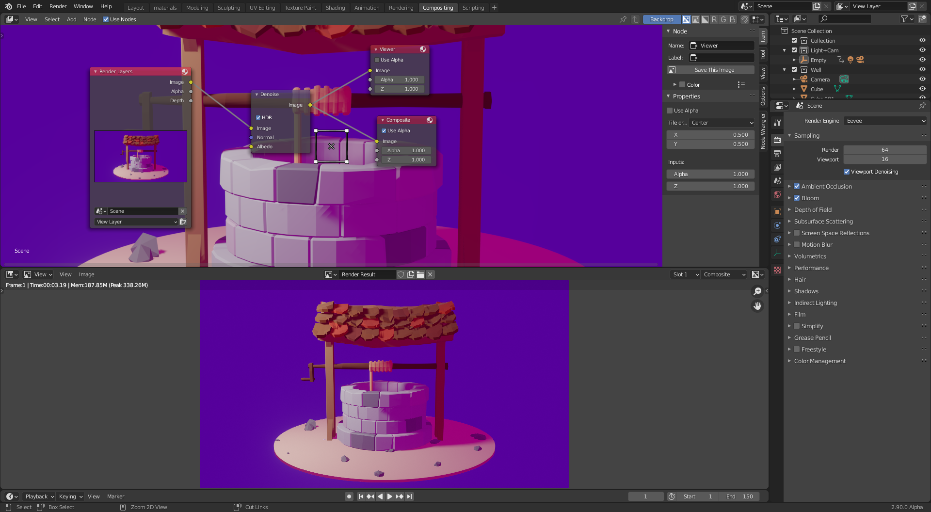Open View Layer dropdown on Render Layers node
The image size is (931, 512).
click(137, 222)
